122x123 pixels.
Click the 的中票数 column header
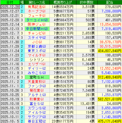[x=87, y=2]
